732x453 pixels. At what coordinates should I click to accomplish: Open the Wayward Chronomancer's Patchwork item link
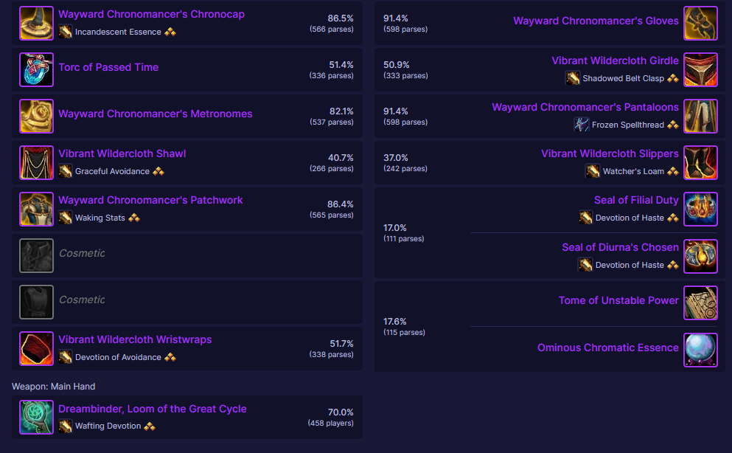pyautogui.click(x=150, y=200)
